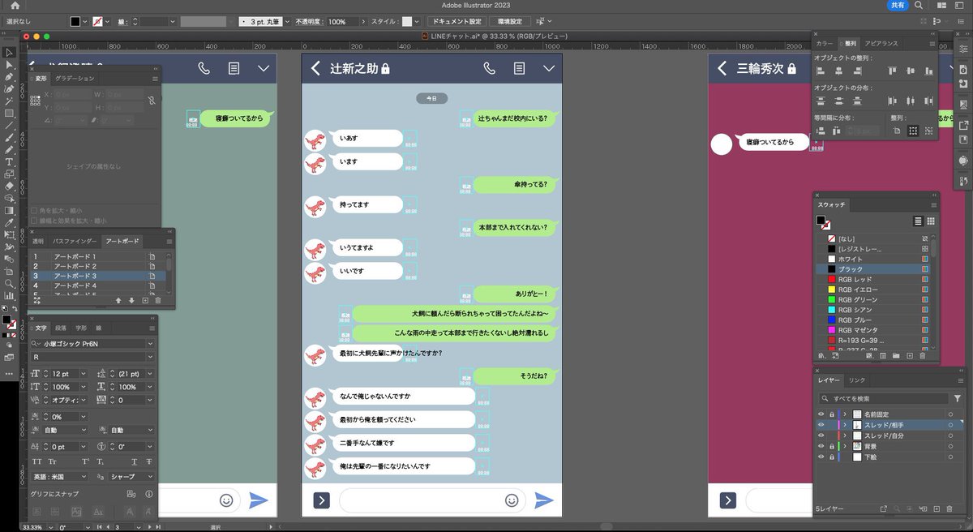Select アートボード 4 row in Artboards panel
The image size is (973, 532).
click(97, 285)
